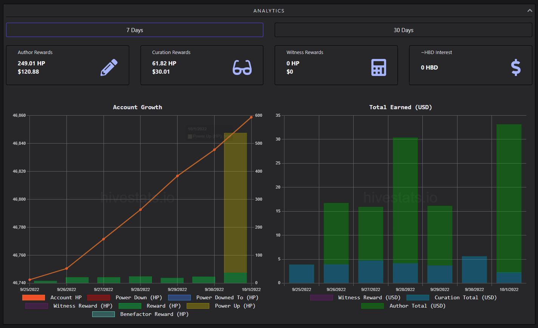Hide the Reward (HP) series via legend
538x328 pixels.
pos(150,306)
